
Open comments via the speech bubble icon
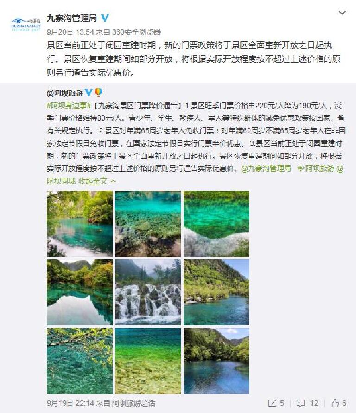[x=300, y=403]
